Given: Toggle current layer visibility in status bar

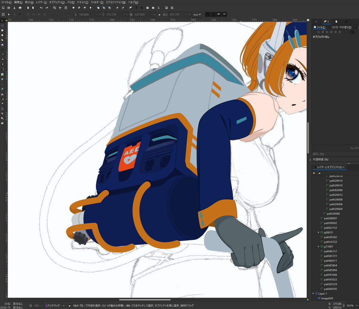Looking at the screenshot, I should click(x=64, y=306).
